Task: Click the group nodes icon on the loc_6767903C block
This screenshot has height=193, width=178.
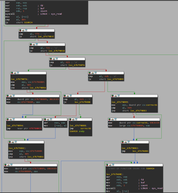Action: pos(15,142)
